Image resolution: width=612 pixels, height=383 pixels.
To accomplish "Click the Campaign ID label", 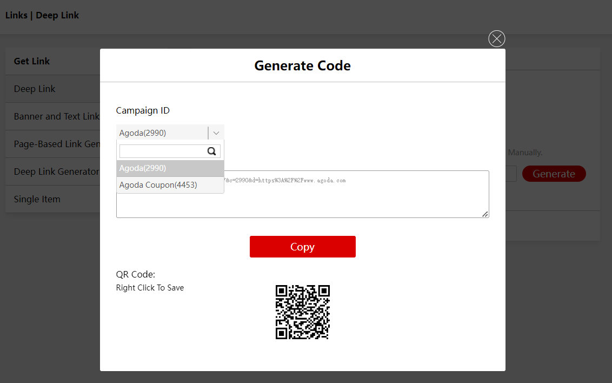I will 143,110.
